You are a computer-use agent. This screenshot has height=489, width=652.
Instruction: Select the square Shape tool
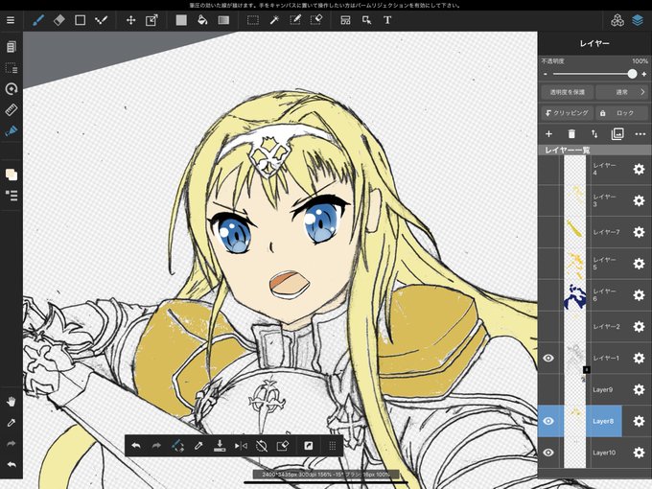click(80, 20)
